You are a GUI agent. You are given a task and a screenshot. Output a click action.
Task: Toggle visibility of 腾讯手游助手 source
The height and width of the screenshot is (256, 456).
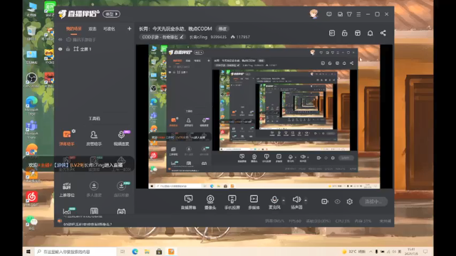tap(60, 40)
